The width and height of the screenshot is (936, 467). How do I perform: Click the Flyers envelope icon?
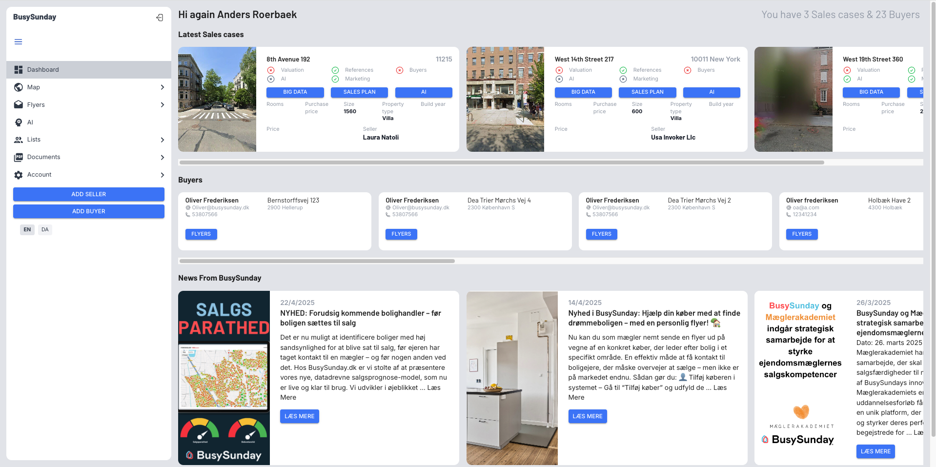(x=19, y=104)
